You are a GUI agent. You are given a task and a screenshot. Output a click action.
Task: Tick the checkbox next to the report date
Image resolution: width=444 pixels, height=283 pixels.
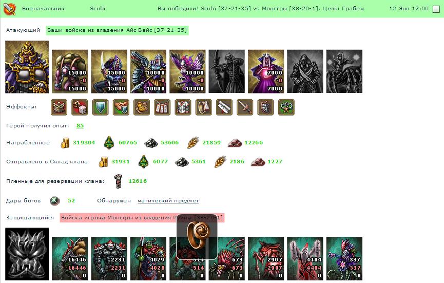click(436, 9)
